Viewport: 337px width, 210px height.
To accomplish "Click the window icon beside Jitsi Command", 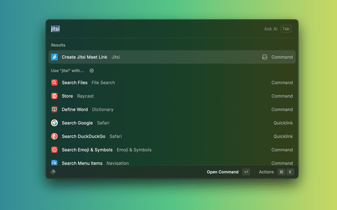I will coord(265,57).
